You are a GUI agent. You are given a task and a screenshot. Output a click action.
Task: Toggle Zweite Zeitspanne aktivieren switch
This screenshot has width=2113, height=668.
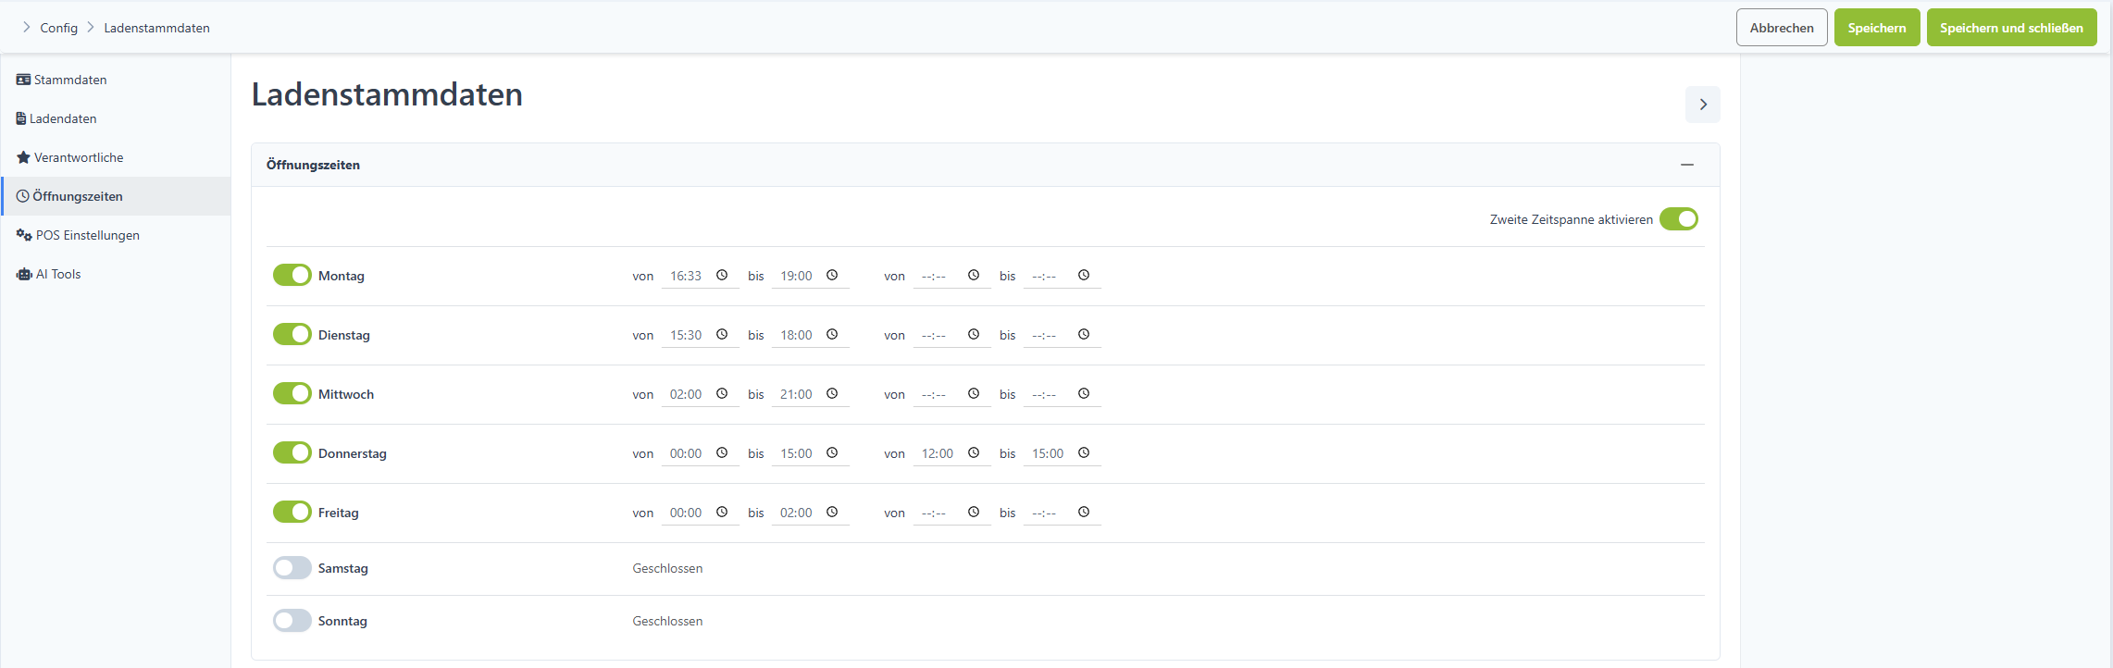point(1679,219)
